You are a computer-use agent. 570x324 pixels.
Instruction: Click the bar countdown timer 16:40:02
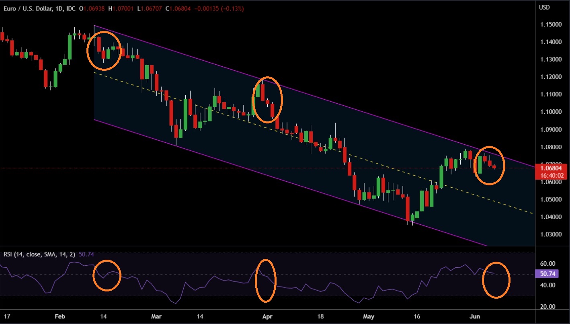click(x=552, y=176)
